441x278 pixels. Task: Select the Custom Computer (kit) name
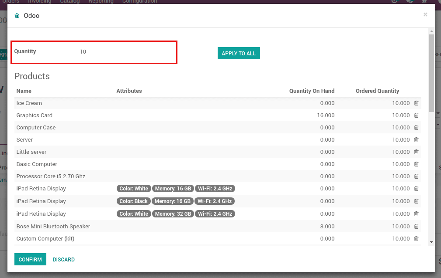coord(45,239)
